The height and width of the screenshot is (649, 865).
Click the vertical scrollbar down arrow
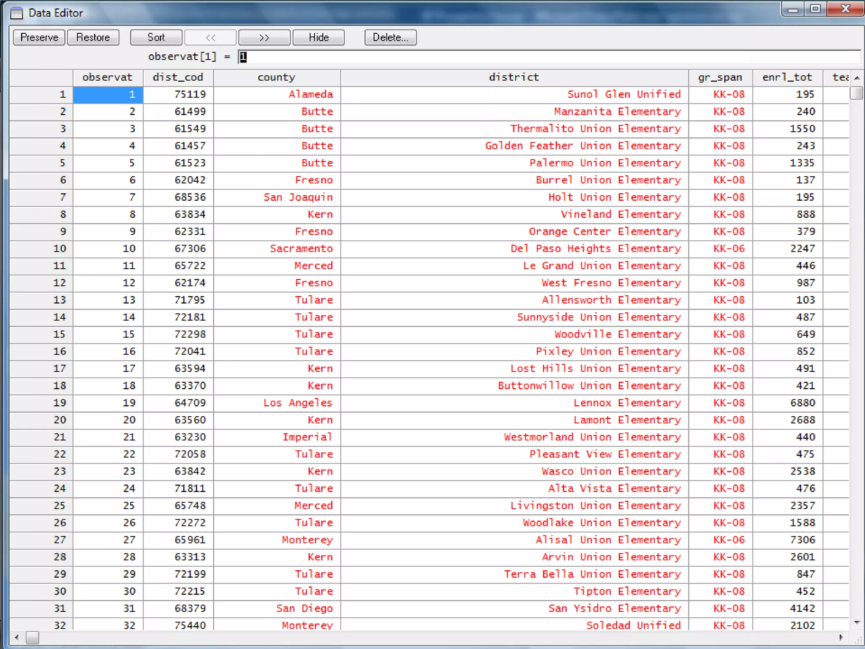857,622
